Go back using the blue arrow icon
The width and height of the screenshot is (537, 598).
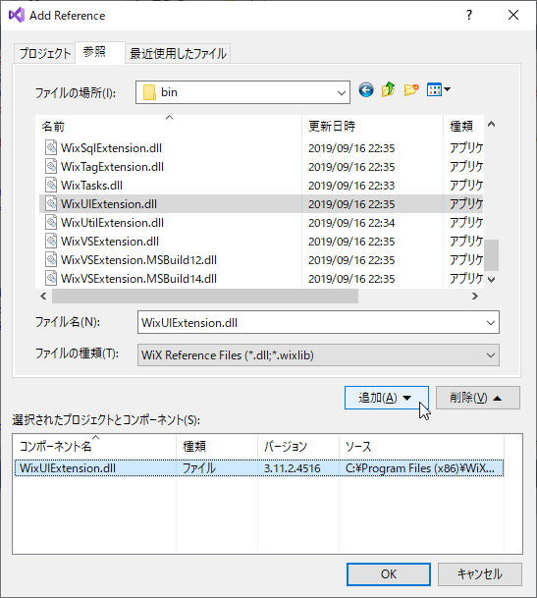(x=366, y=90)
